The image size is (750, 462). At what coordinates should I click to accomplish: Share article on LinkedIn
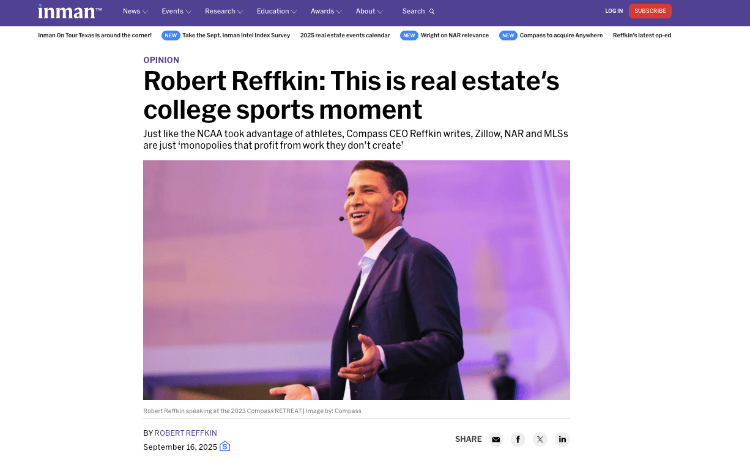562,439
